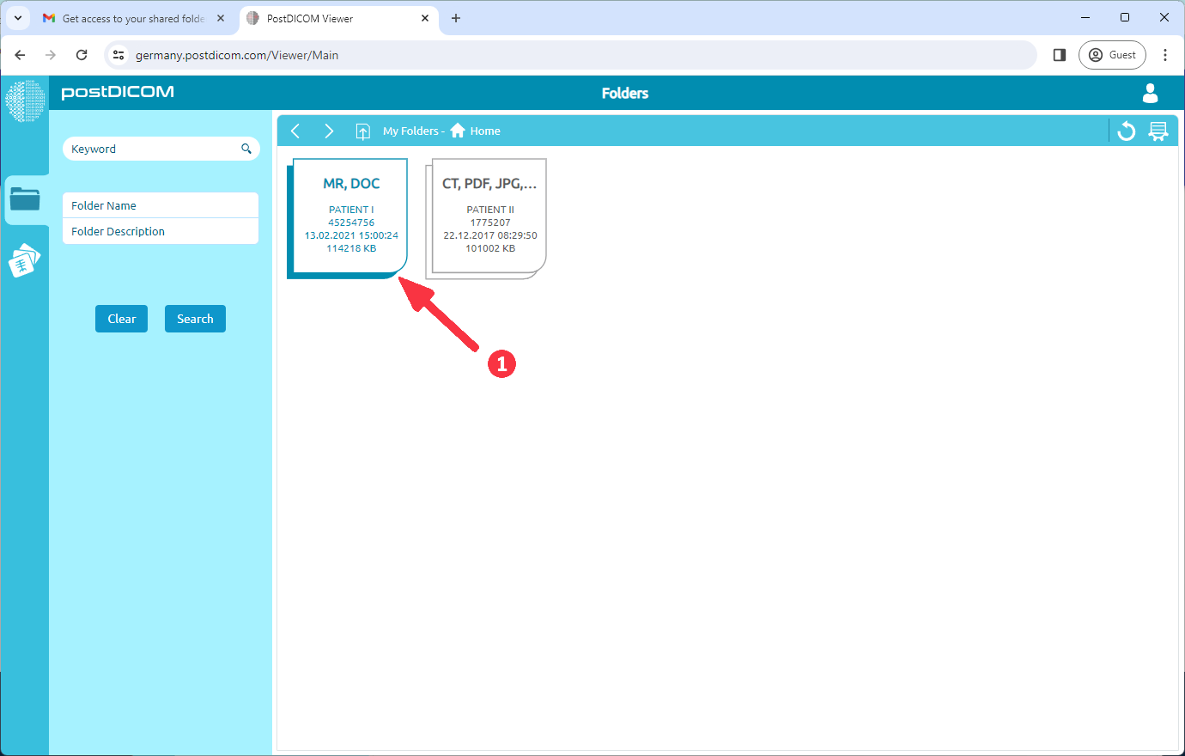Open the display layout settings icon

click(x=1158, y=131)
